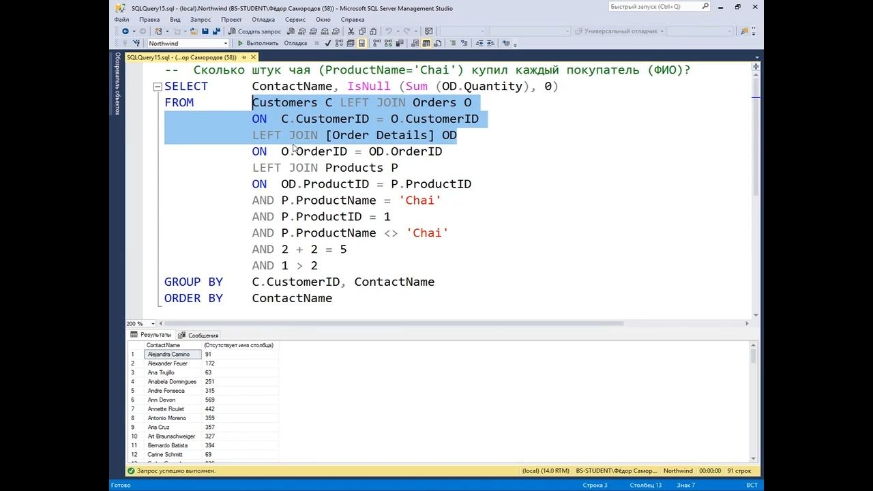Open the Undo history dropdown arrow
Image resolution: width=873 pixels, height=491 pixels.
pyautogui.click(x=396, y=31)
